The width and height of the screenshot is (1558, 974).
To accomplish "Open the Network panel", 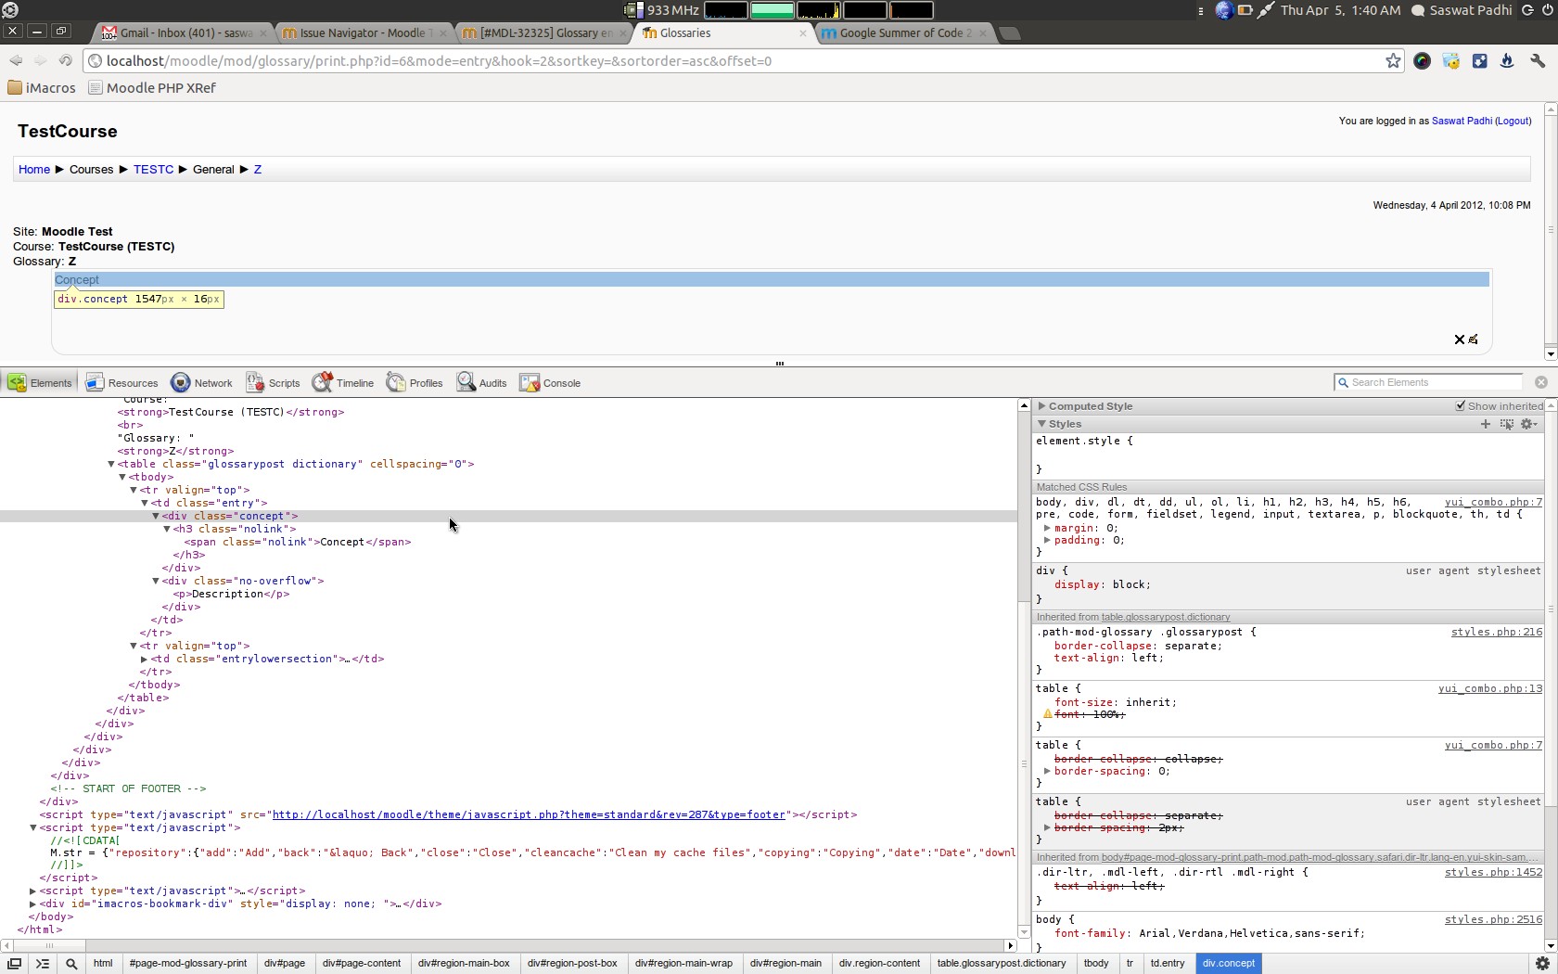I will 202,383.
